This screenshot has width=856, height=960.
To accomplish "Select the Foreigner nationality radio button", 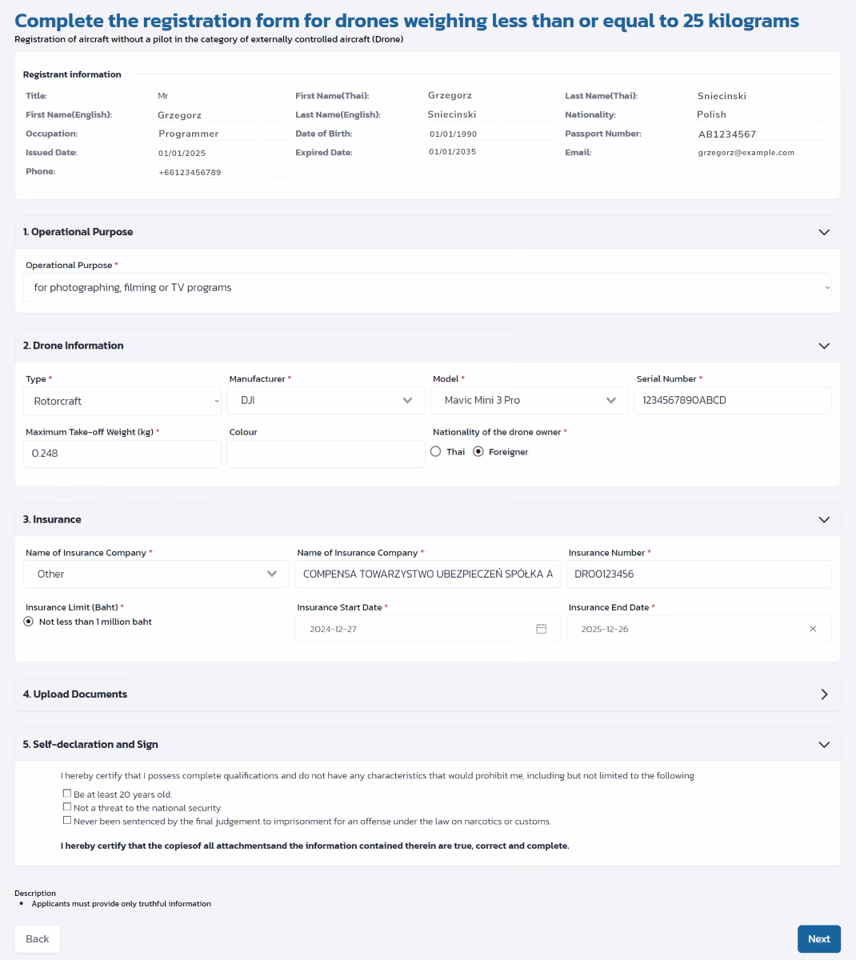I will tap(478, 451).
